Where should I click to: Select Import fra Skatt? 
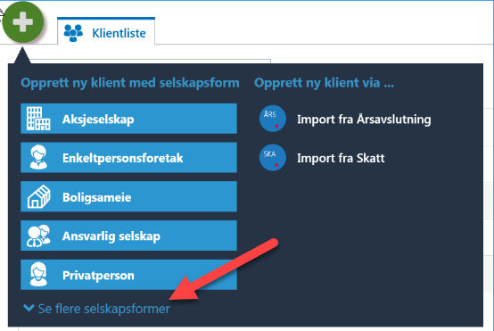click(341, 158)
